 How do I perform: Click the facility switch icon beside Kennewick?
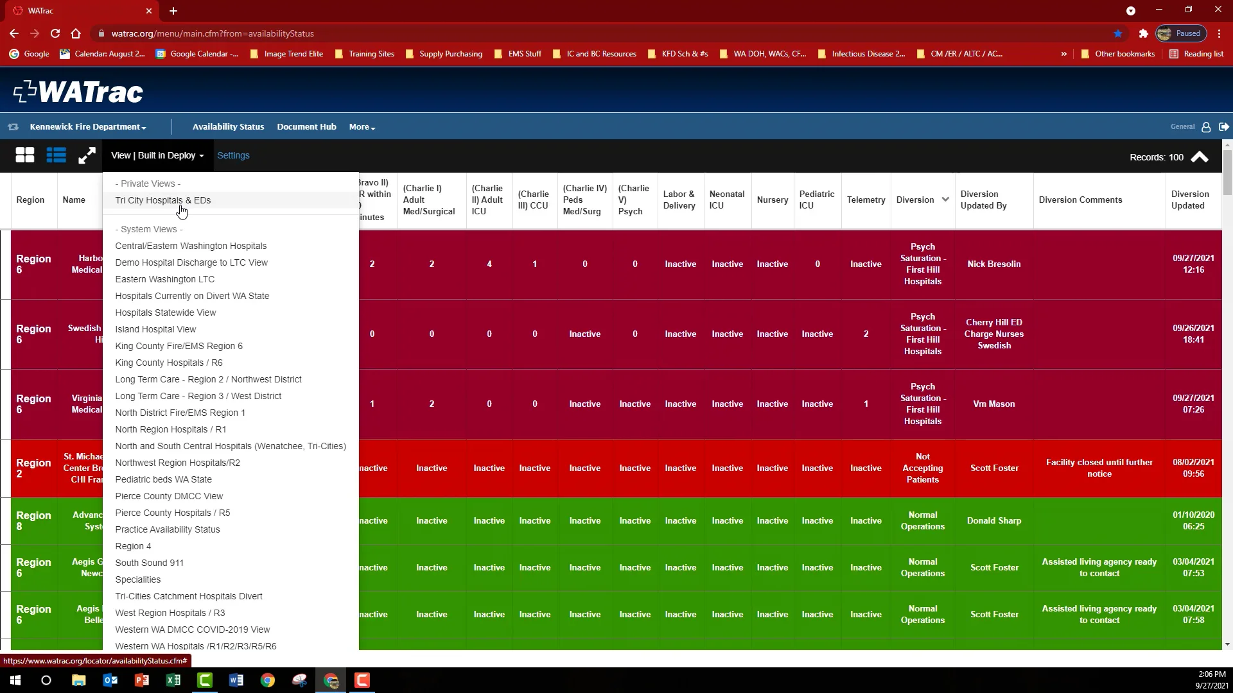13,127
